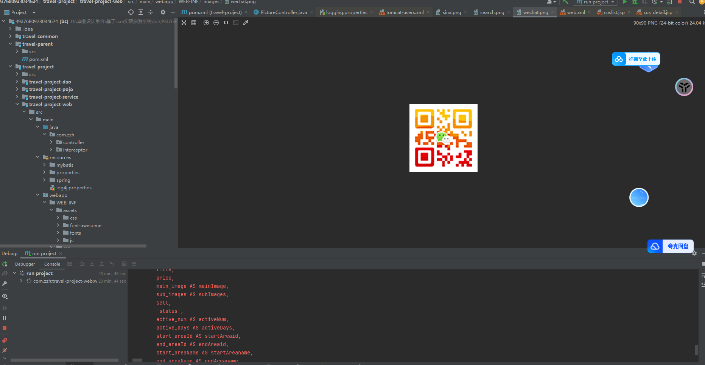705x365 pixels.
Task: Expand the travel-project-dao module
Action: point(17,82)
